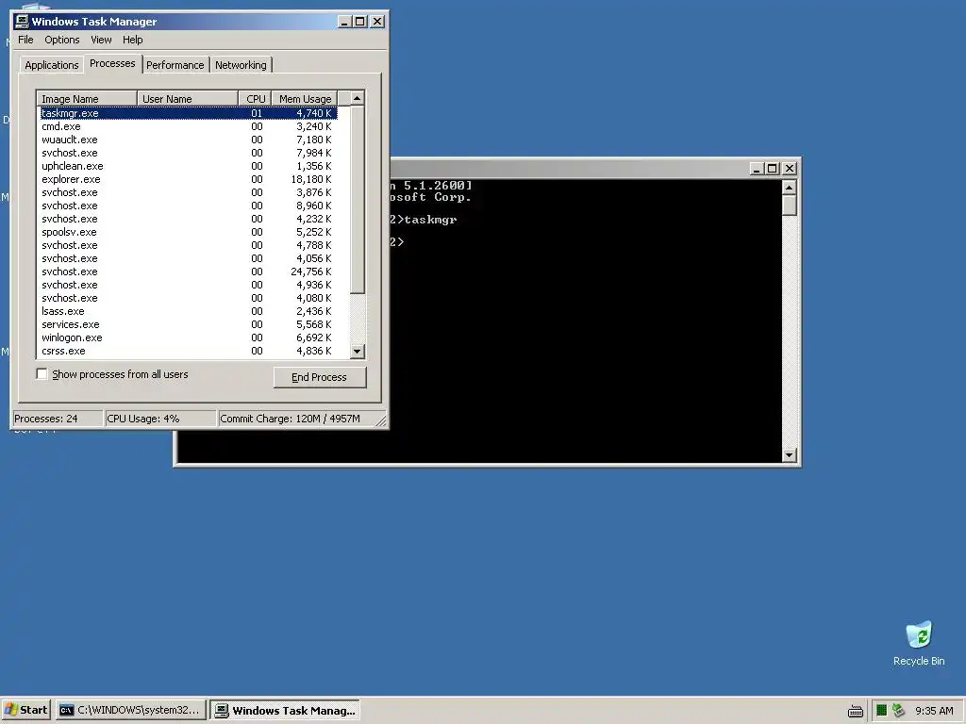
Task: Switch to the Performance tab
Action: (175, 65)
